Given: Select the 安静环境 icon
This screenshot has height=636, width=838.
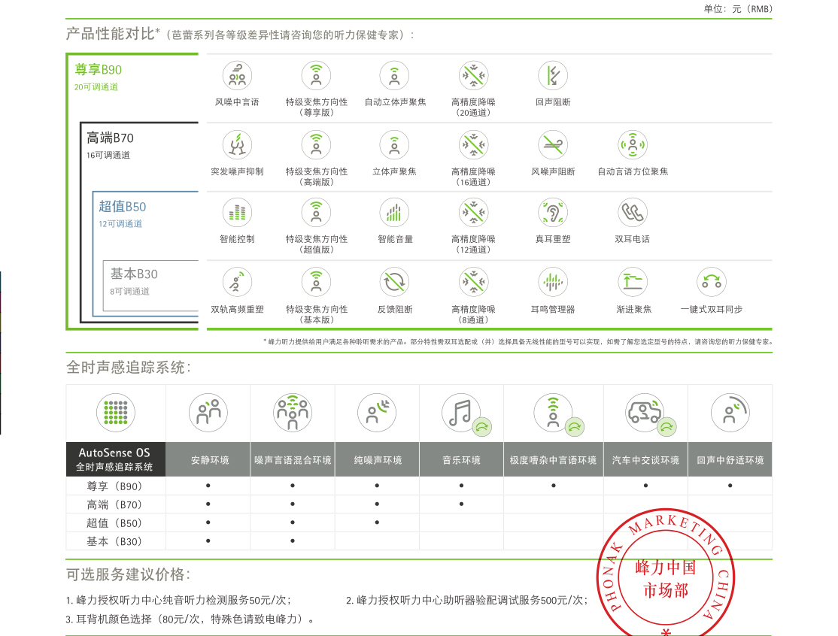Looking at the screenshot, I should click(x=208, y=413).
